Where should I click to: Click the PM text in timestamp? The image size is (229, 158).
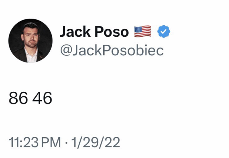[51, 142]
